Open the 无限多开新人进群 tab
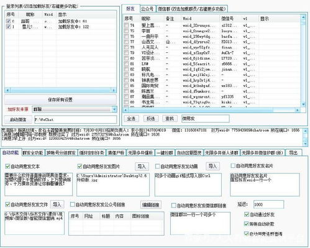 tap(222, 153)
